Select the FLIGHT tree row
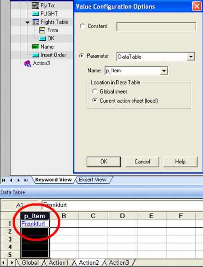The image size is (203, 267). pyautogui.click(x=42, y=14)
